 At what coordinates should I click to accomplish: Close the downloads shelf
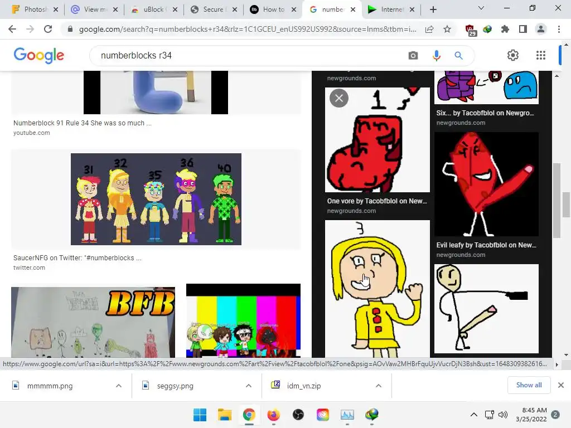[x=561, y=385]
